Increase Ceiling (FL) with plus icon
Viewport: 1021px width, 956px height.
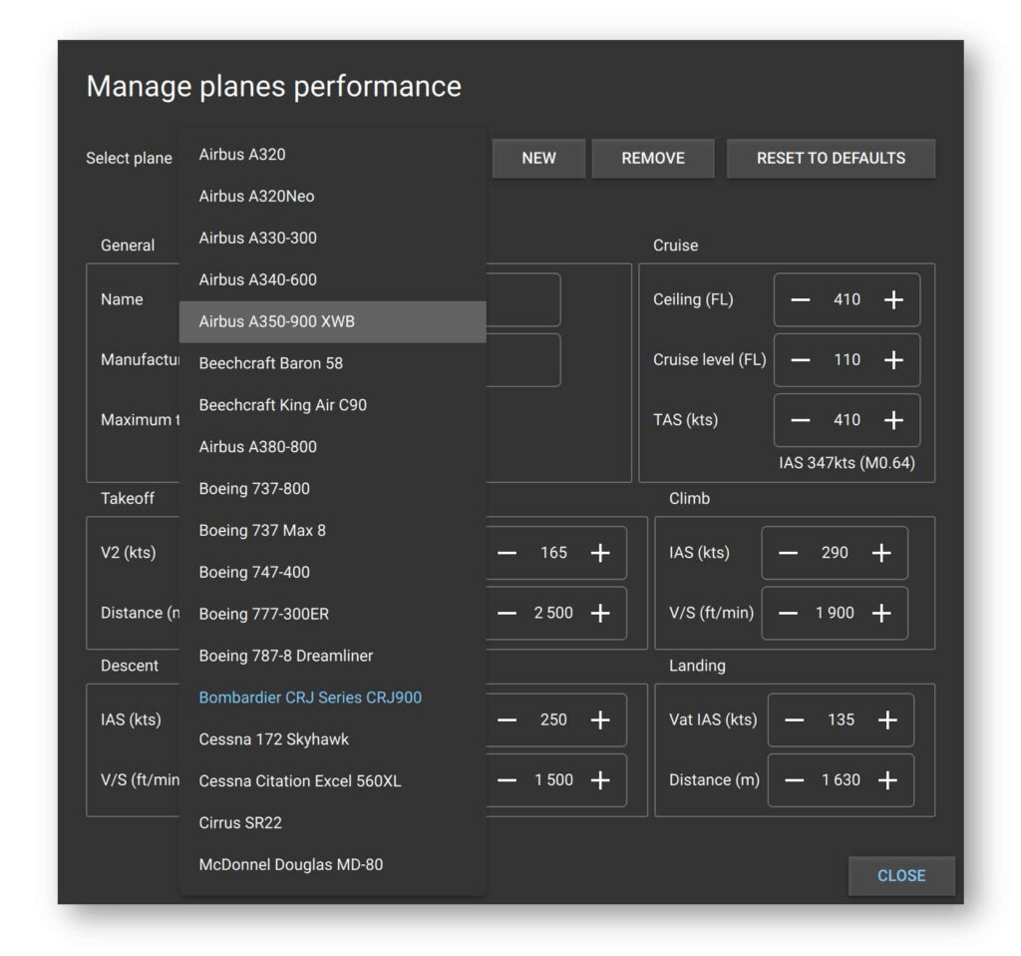pos(893,299)
